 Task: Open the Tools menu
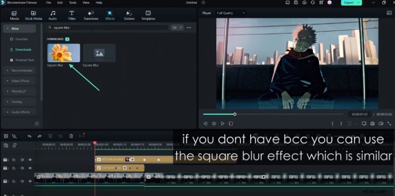(73, 2)
